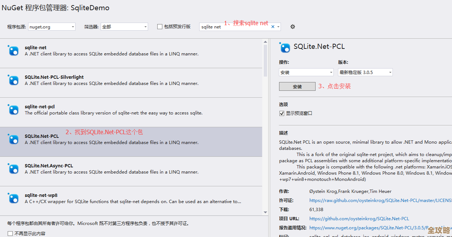Viewport: 452px width, 237px height.
Task: Open the SQLite.Net-PCL project URL link
Action: pos(359,218)
